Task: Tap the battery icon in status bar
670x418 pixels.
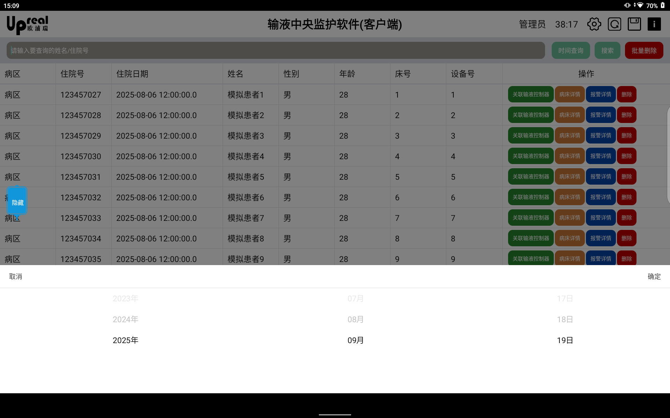Action: (x=663, y=5)
